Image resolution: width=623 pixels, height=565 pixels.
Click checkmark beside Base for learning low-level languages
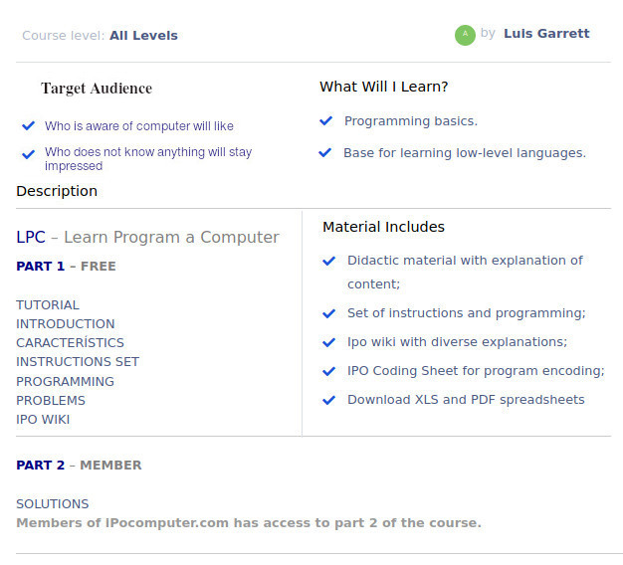[x=325, y=152]
